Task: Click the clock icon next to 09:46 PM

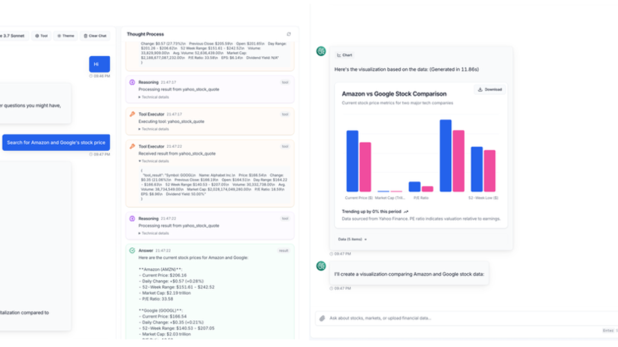Action: tap(91, 76)
